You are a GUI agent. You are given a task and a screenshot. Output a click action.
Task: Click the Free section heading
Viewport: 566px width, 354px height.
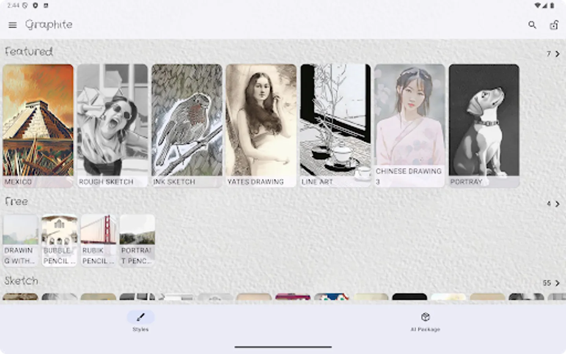pyautogui.click(x=17, y=201)
